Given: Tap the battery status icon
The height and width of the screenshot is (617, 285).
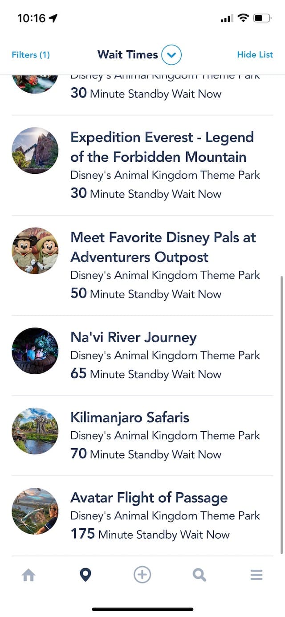Looking at the screenshot, I should pos(262,18).
